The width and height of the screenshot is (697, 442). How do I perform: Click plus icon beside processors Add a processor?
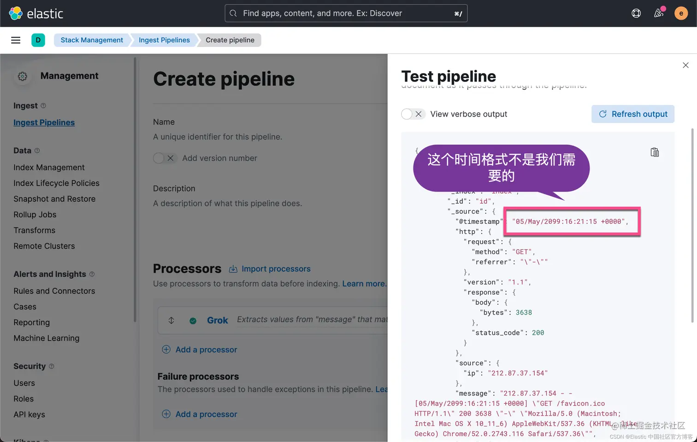click(166, 349)
